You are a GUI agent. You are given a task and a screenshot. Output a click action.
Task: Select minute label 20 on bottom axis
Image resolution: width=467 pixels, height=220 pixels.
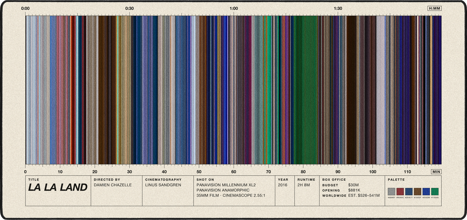[x=95, y=171]
